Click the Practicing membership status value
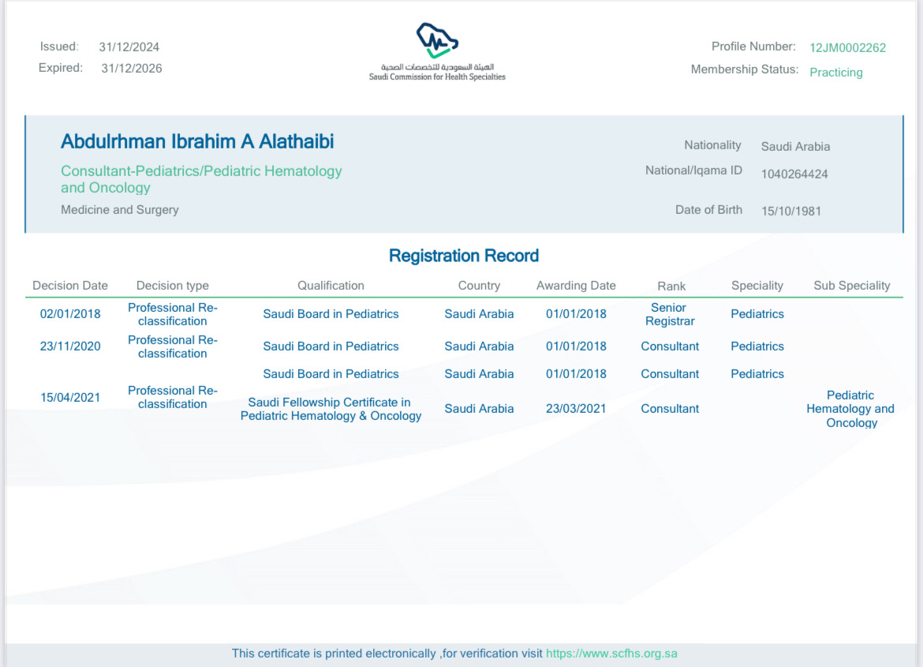 pyautogui.click(x=835, y=73)
